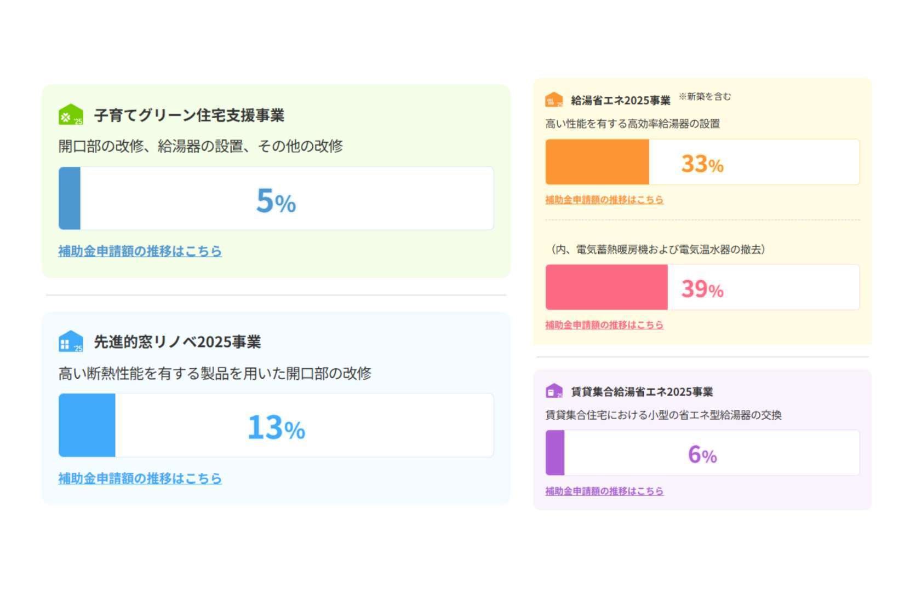Click the pink 39% progress bar
Viewport: 910px width, 591px height.
702,287
